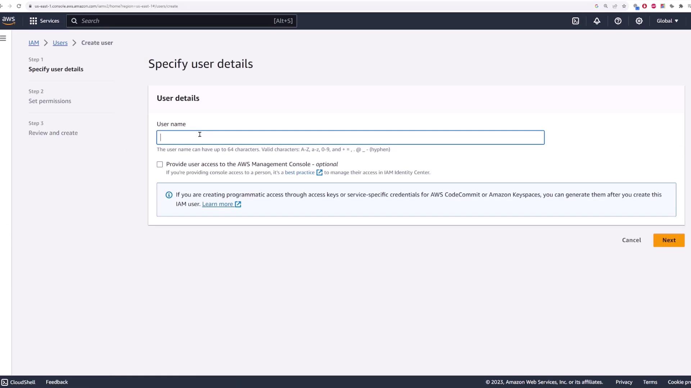
Task: Open the browser extensions puzzle icon
Action: [x=681, y=6]
